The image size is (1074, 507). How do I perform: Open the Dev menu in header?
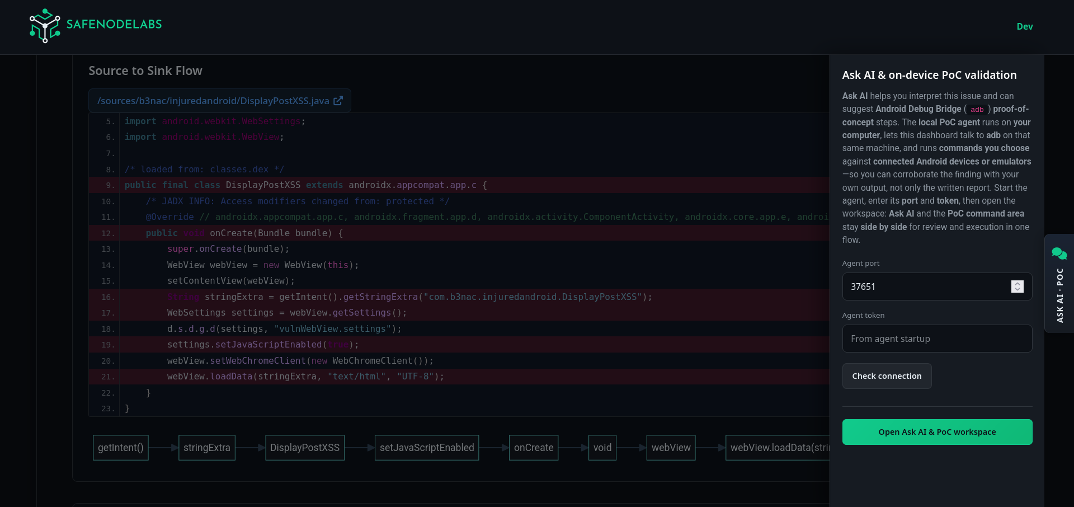(x=1024, y=26)
